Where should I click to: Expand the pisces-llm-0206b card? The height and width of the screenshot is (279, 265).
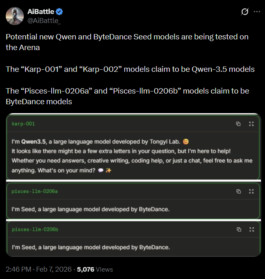pyautogui.click(x=251, y=229)
